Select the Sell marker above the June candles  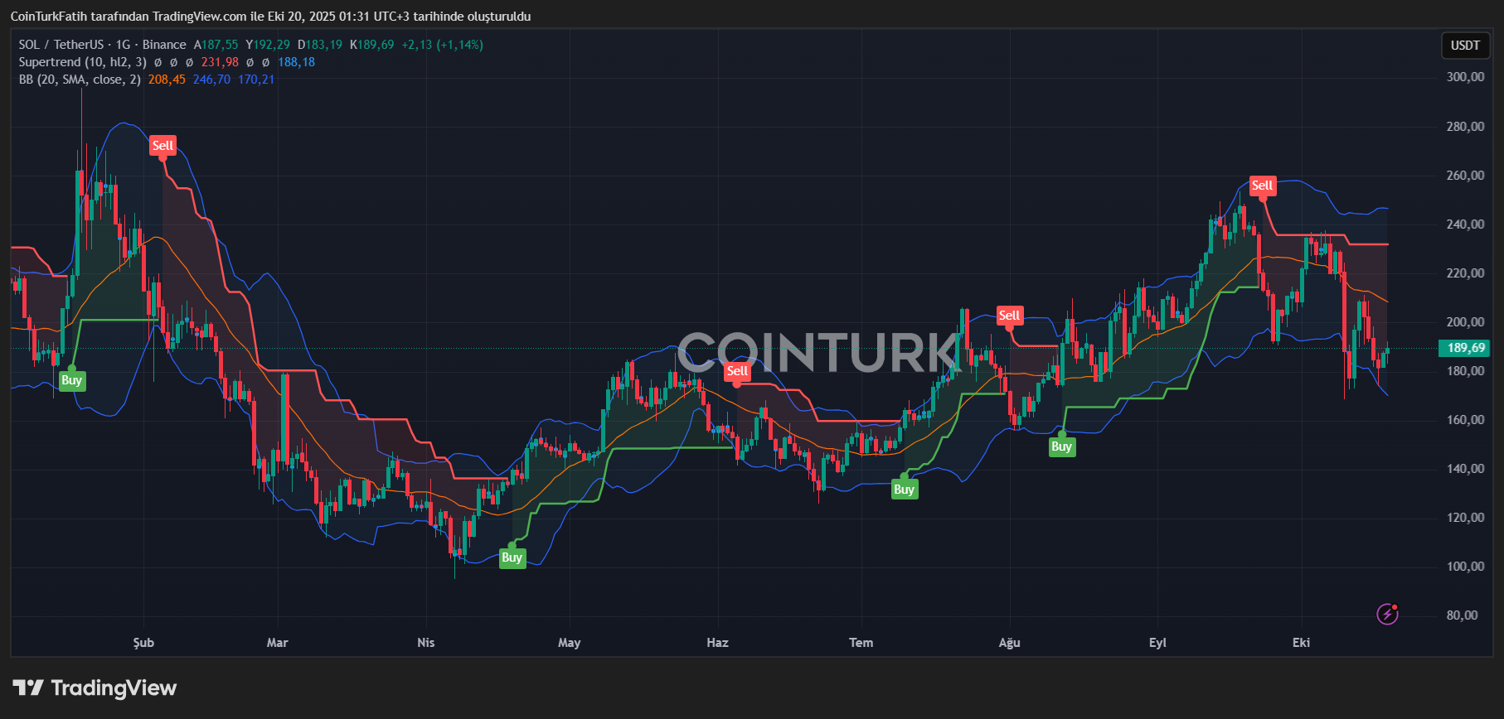coord(737,371)
